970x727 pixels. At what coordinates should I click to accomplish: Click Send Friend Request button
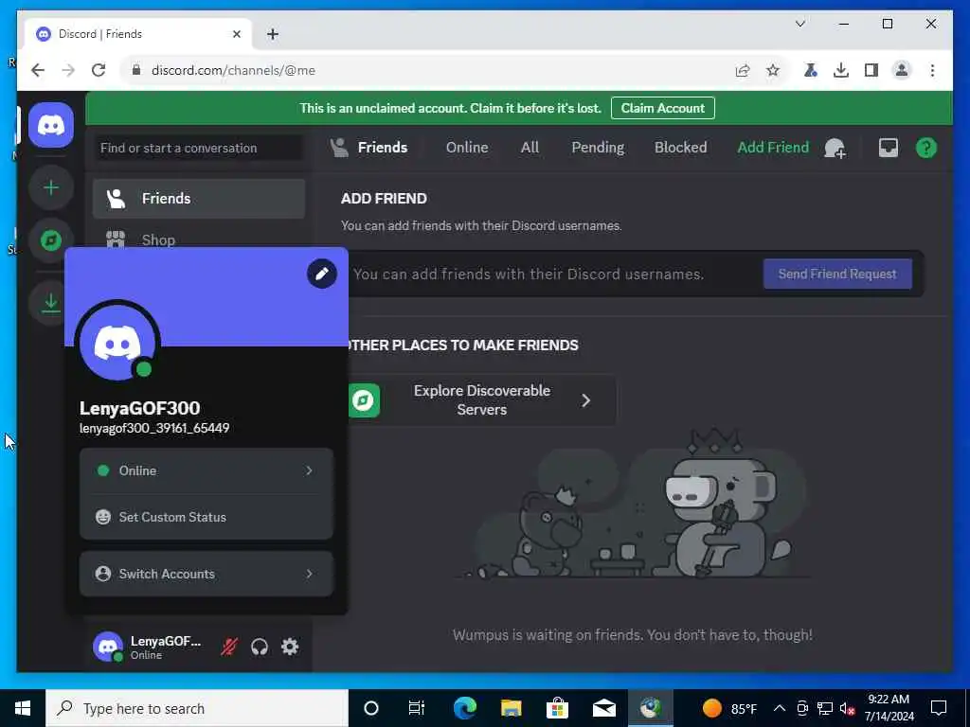coord(837,274)
